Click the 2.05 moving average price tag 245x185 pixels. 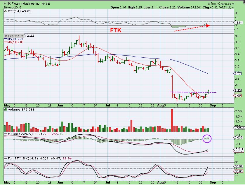[238, 95]
